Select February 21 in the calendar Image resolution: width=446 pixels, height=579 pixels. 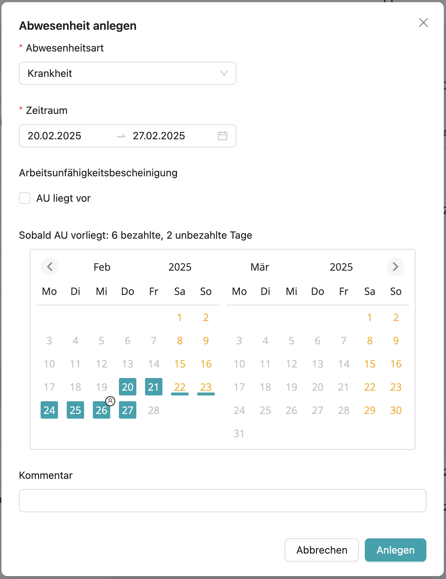click(x=153, y=387)
